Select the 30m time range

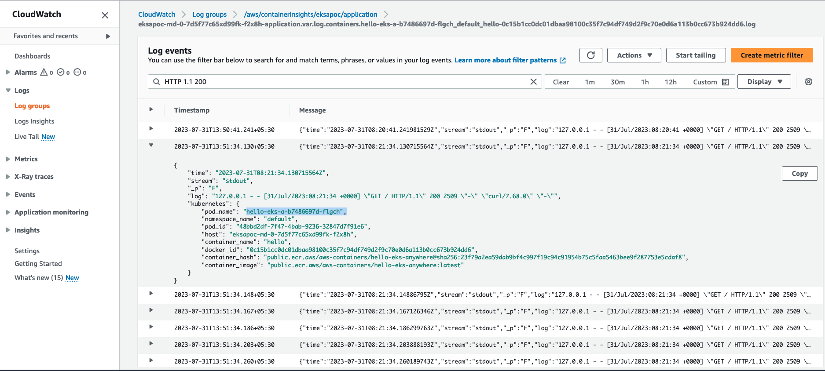[x=617, y=82]
